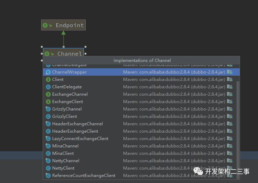Select HeaderExchangeChannel entry
258x183 pixels.
[140, 124]
